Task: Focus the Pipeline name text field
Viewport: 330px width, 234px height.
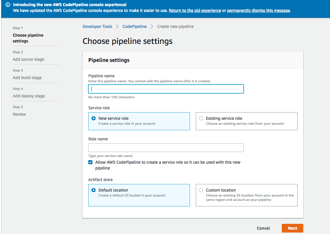Action: [166, 89]
